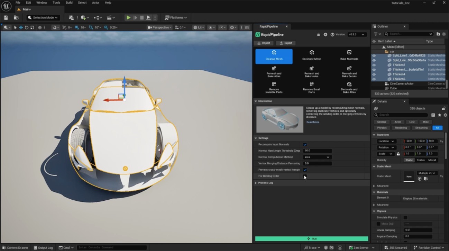Open the Perspective view dropdown

coord(159,27)
